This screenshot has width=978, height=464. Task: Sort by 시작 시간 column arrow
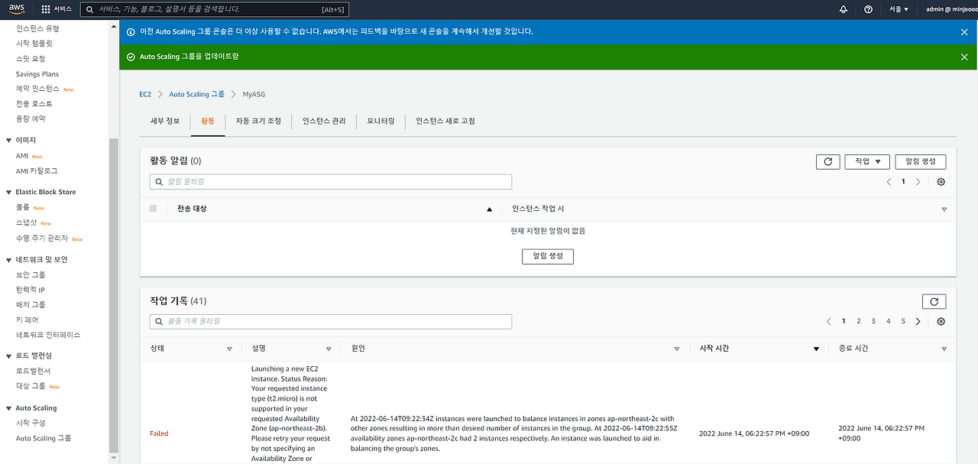tap(816, 349)
